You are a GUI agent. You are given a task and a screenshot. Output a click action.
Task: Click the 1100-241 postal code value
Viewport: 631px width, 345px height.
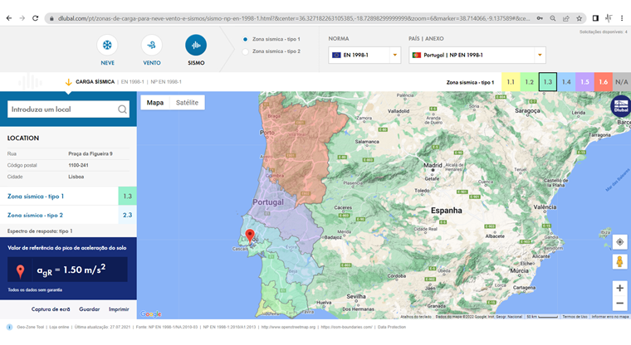(79, 165)
